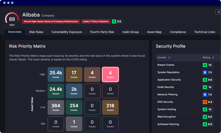Open the Network Filtering domain row
Screen dimensions: 221x133
188,95
